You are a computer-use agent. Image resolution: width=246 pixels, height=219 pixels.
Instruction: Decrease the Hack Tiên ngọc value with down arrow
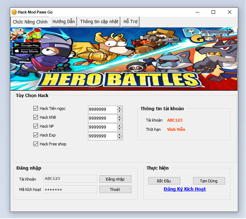120,111
